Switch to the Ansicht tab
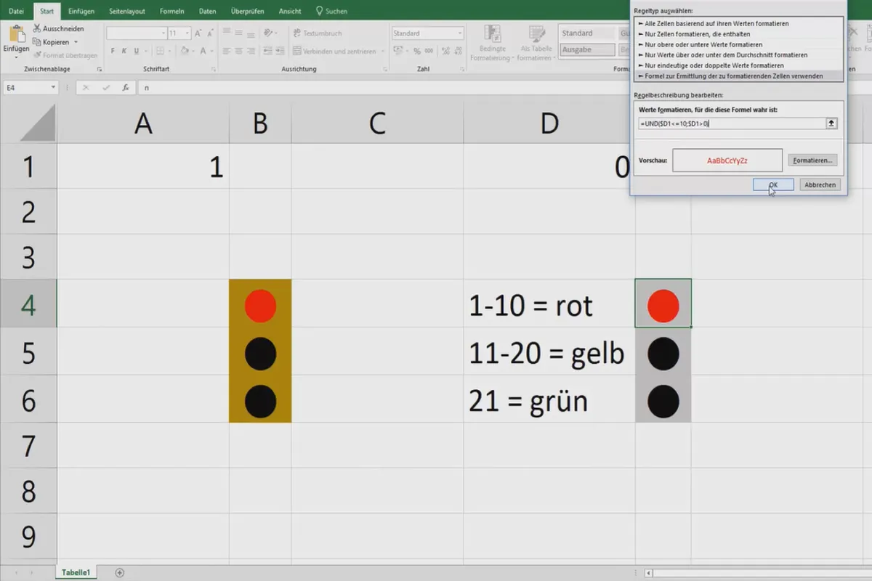The width and height of the screenshot is (872, 581). (x=290, y=12)
